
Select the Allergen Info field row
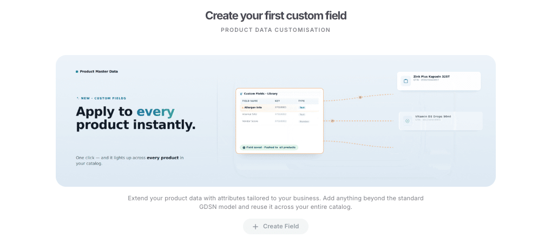tap(279, 107)
